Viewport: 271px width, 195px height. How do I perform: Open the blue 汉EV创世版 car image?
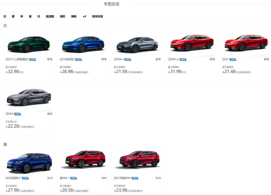pos(83,44)
